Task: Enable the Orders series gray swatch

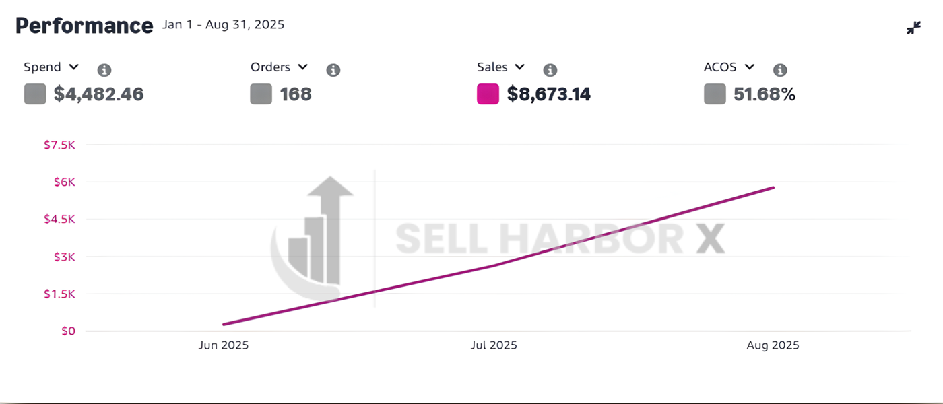Action: (x=261, y=94)
